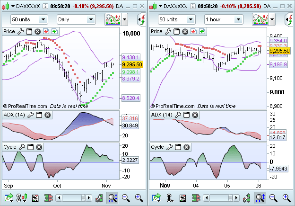Viewport: 295px width, 206px height.
Task: Toggle auto-fit zoom button in 1 hour chart toolbar
Action: click(x=260, y=198)
